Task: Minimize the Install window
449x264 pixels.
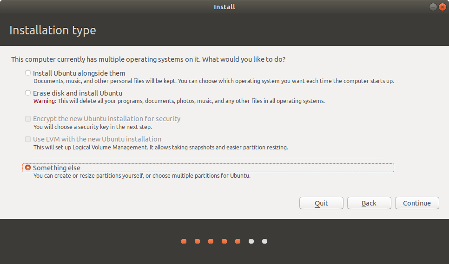Action: [x=433, y=7]
